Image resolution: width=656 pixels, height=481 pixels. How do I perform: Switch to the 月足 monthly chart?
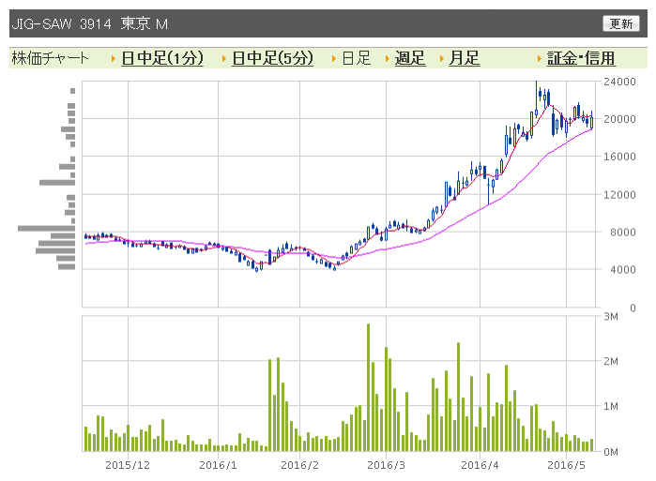(464, 58)
